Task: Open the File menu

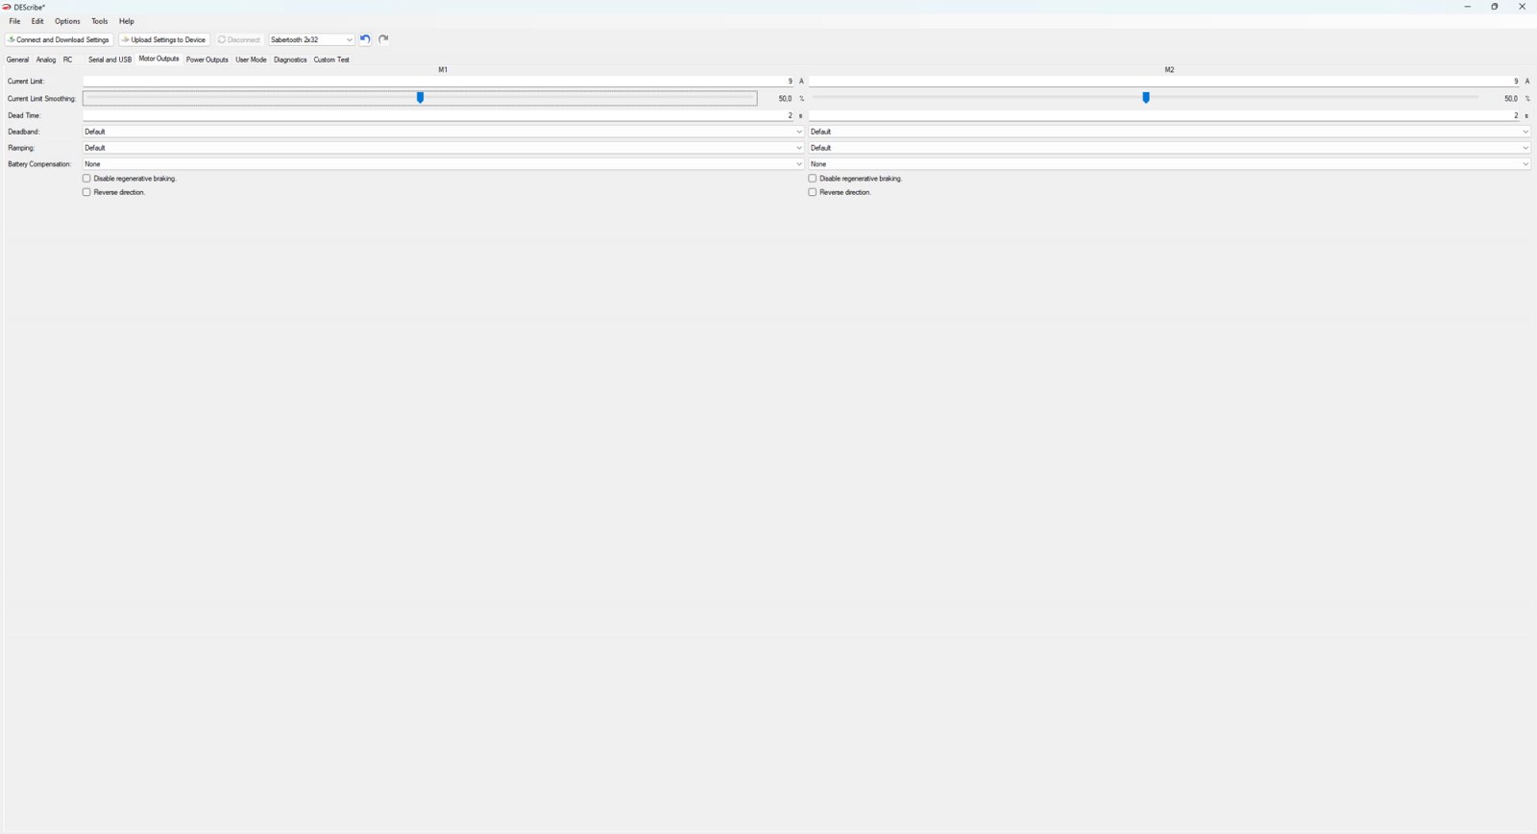Action: 14,21
